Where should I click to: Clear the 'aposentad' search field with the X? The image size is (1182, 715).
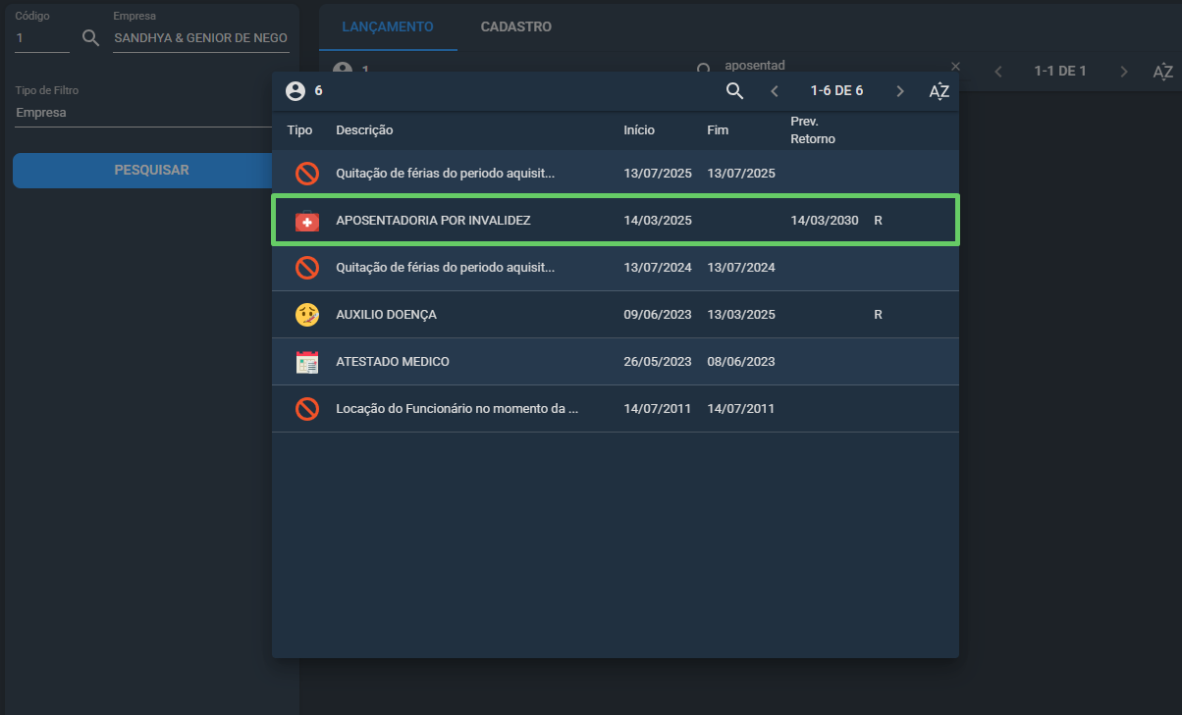(955, 66)
